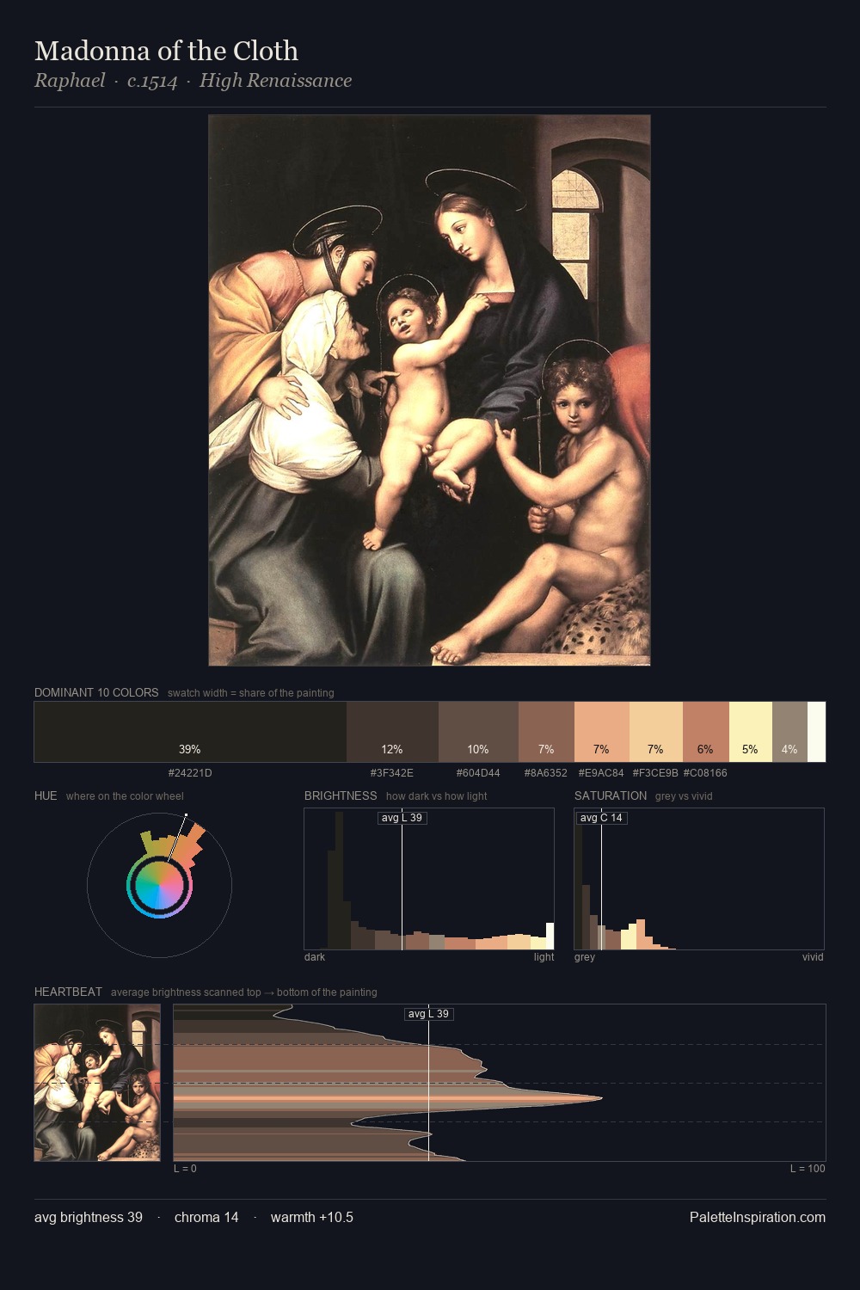Screen dimensions: 860x1290
Task: Click avg L 39 label in brightness histogram
Action: (x=402, y=818)
